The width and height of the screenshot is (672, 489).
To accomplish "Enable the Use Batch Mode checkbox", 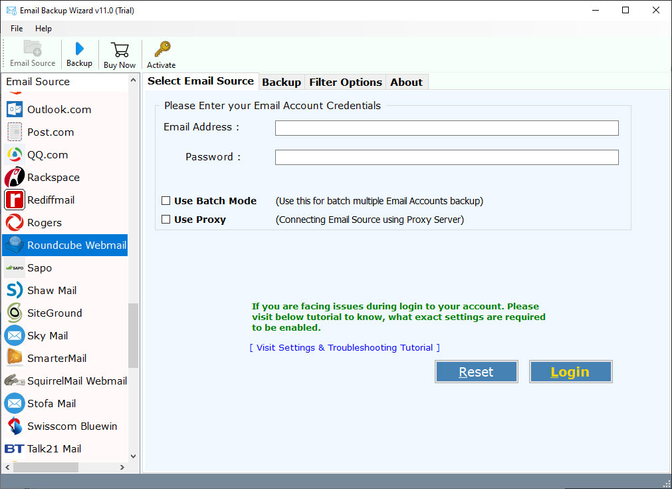I will coord(166,201).
